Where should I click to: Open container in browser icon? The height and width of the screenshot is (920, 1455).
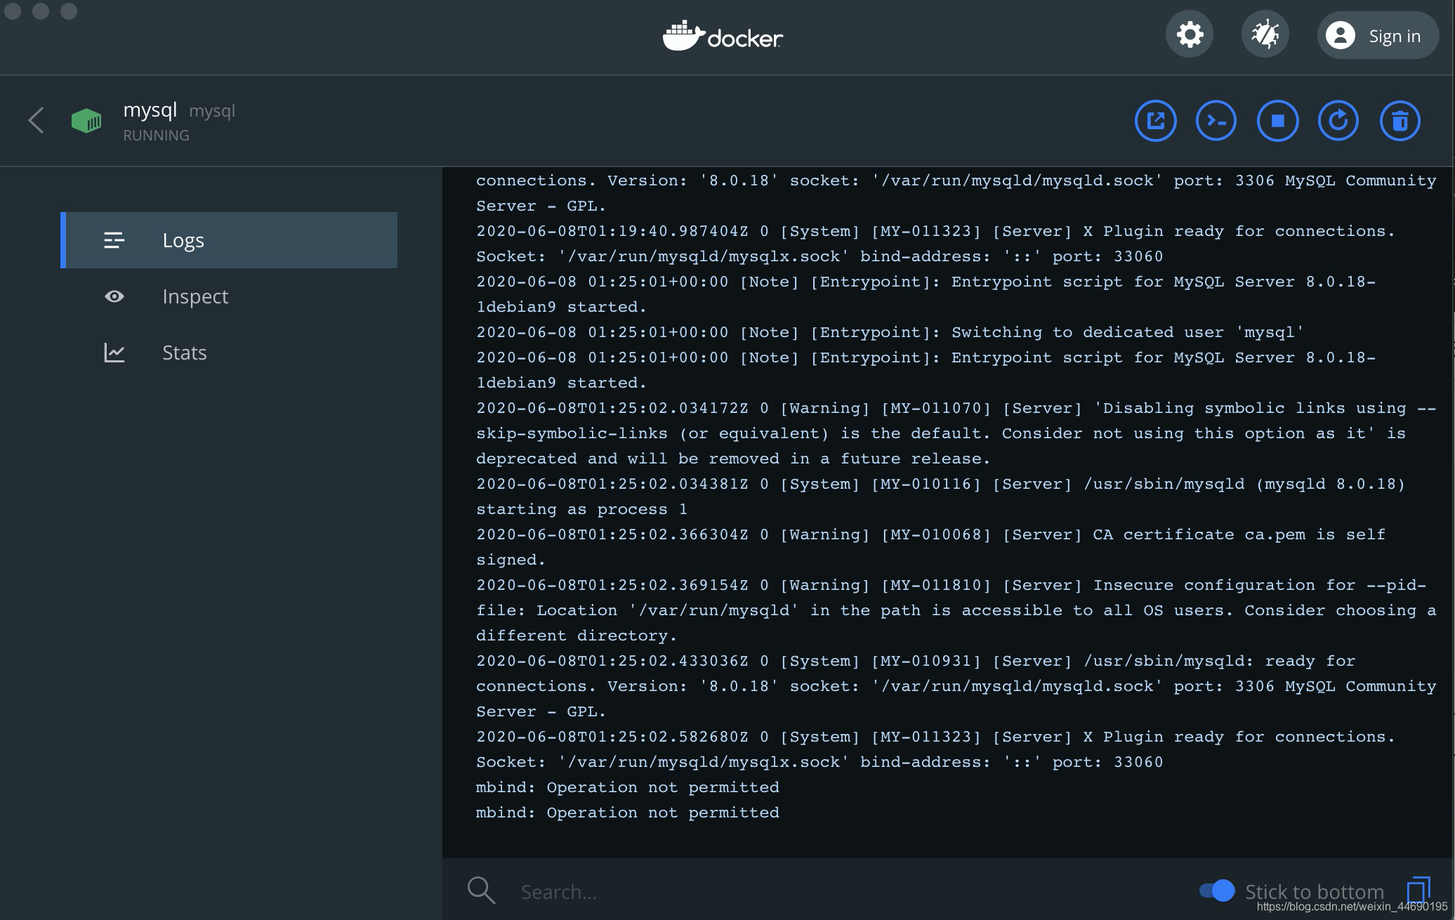pos(1155,121)
